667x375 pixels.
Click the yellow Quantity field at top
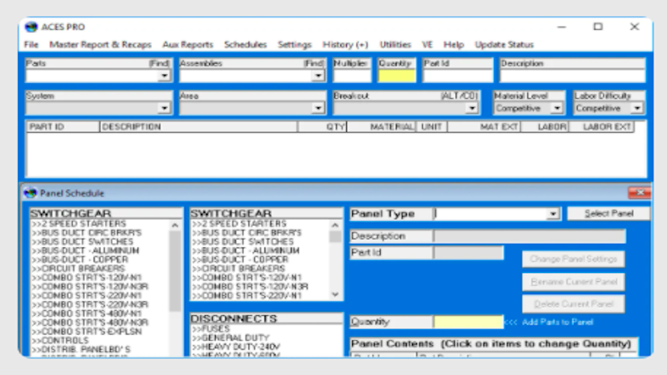click(396, 76)
